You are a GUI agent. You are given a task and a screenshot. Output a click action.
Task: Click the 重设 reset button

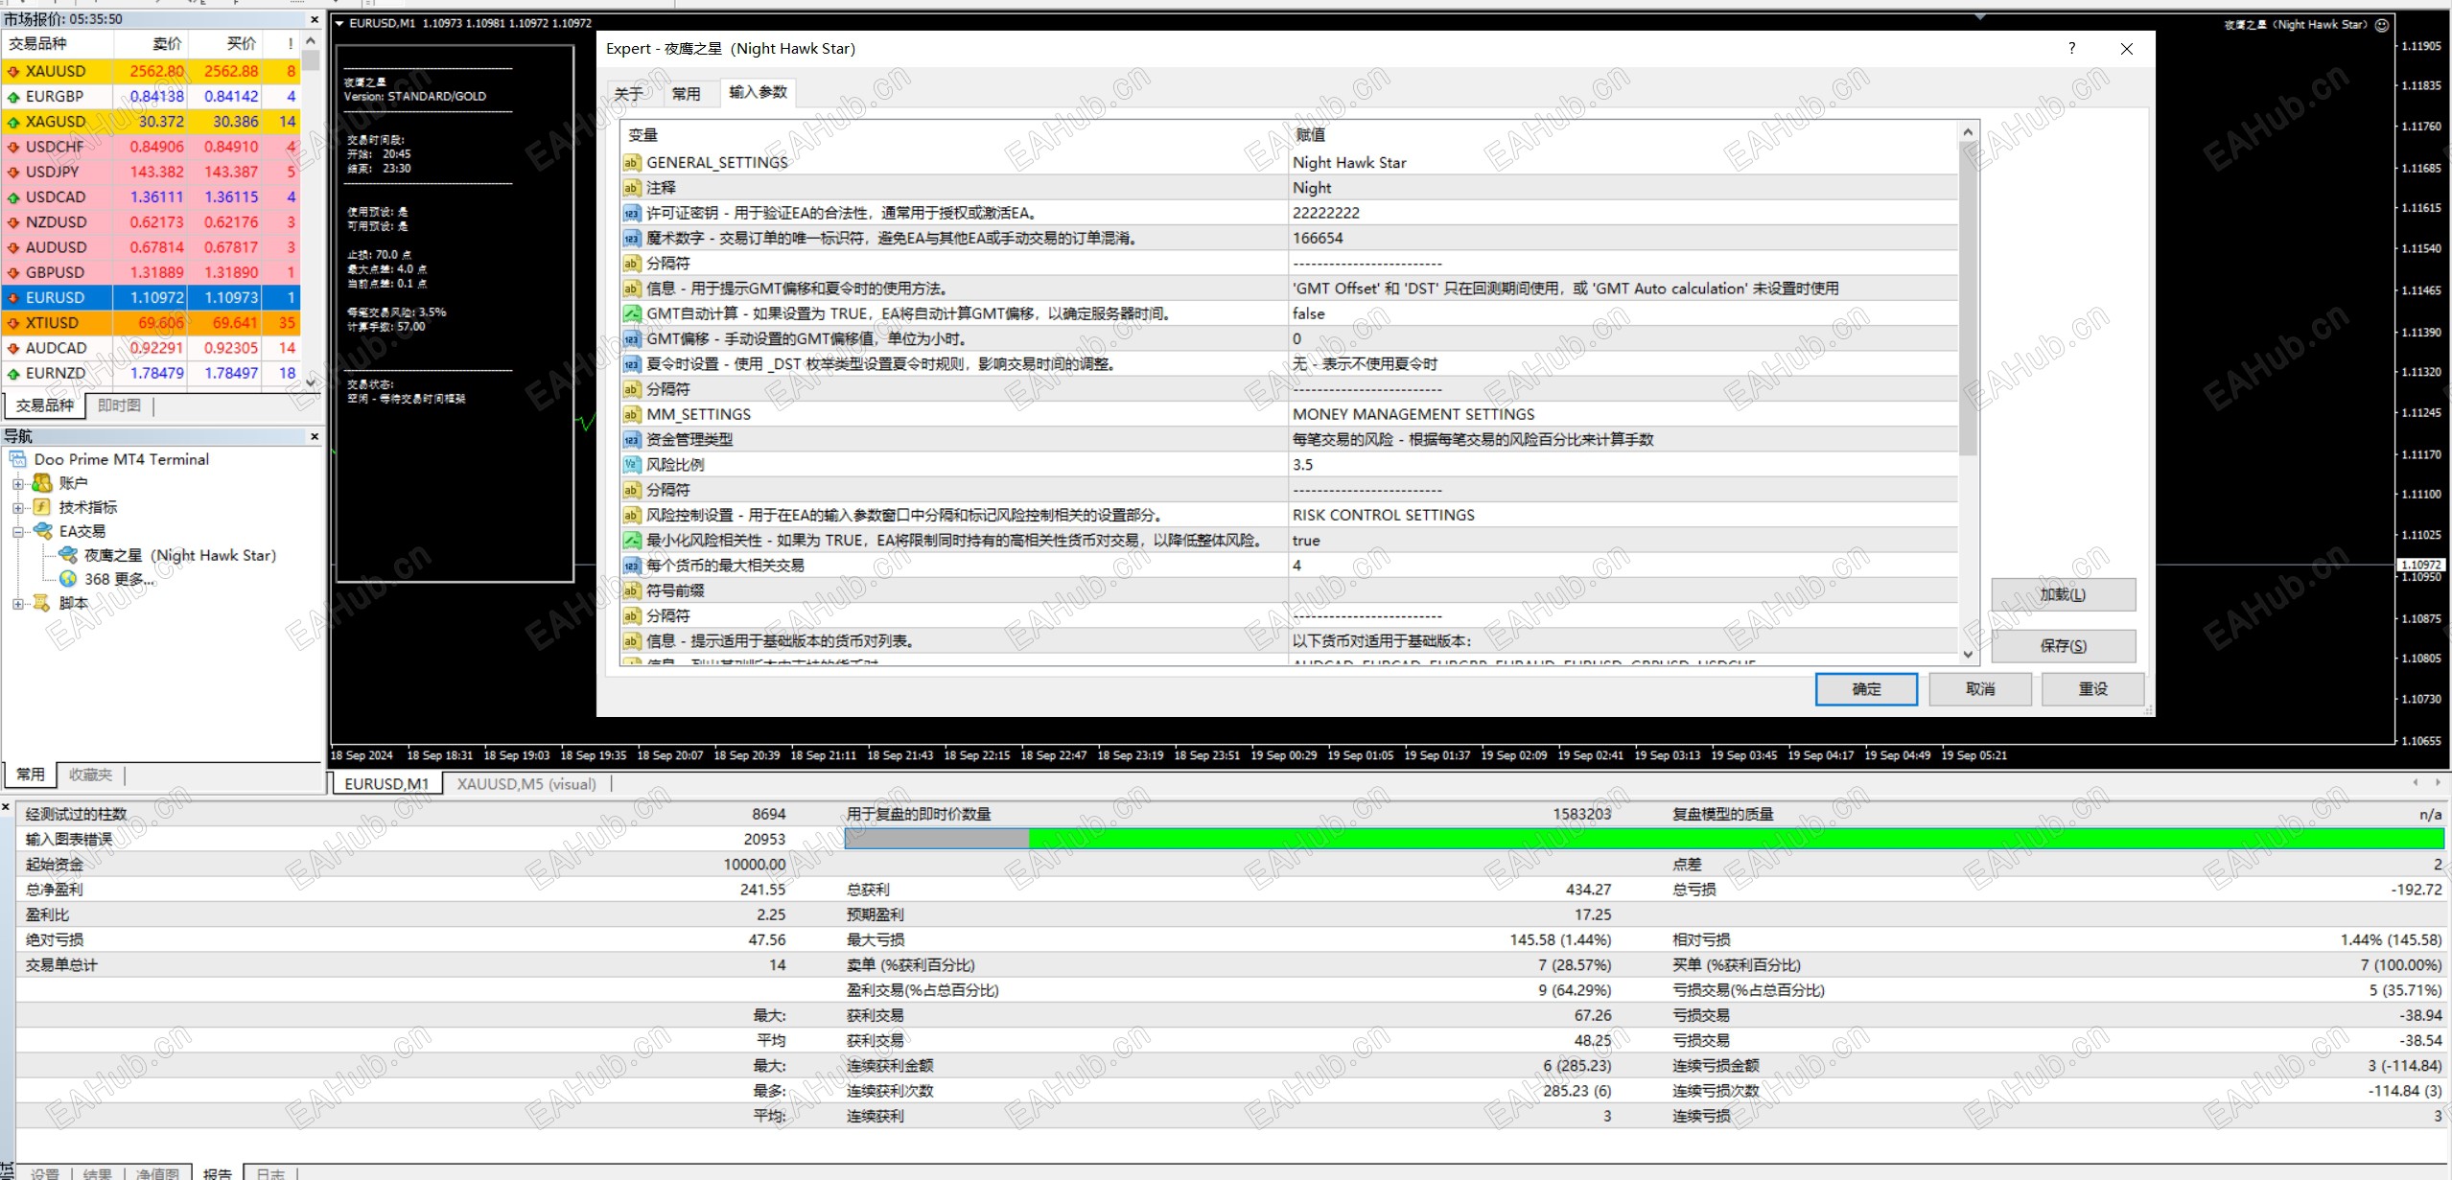click(2093, 689)
